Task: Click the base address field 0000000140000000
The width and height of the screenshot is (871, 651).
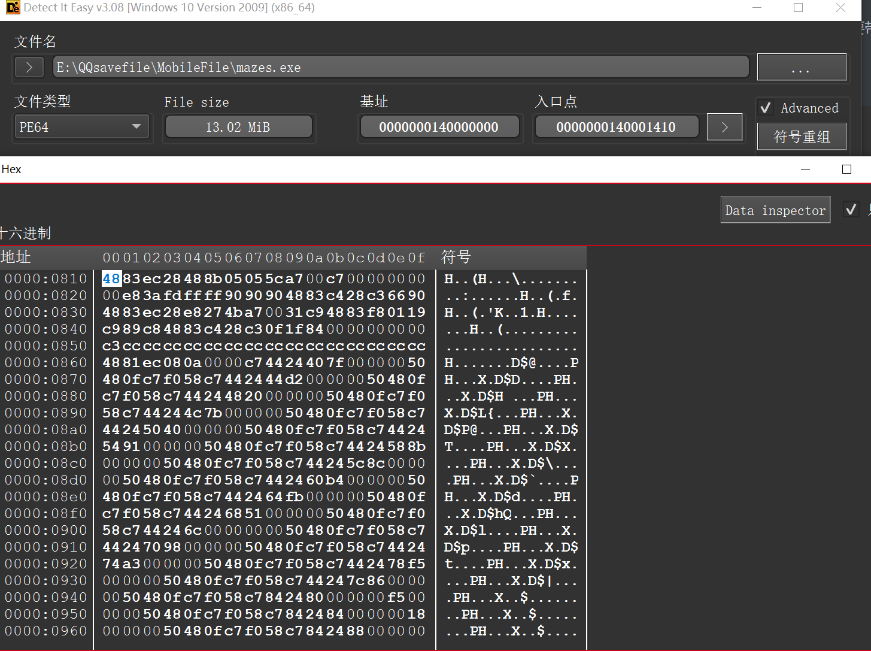Action: pyautogui.click(x=439, y=127)
